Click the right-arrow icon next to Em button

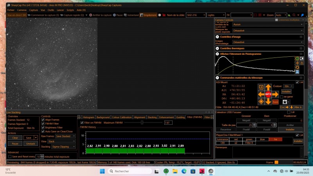pyautogui.click(x=287, y=107)
